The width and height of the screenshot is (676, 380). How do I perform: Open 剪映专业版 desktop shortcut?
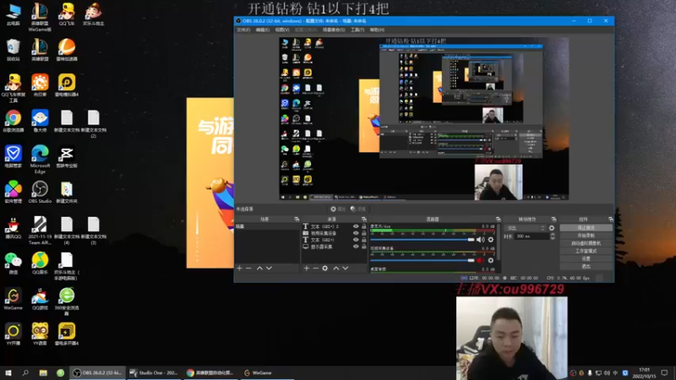67,156
